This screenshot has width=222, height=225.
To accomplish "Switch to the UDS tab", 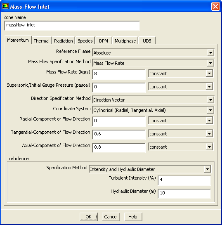I will tap(147, 41).
